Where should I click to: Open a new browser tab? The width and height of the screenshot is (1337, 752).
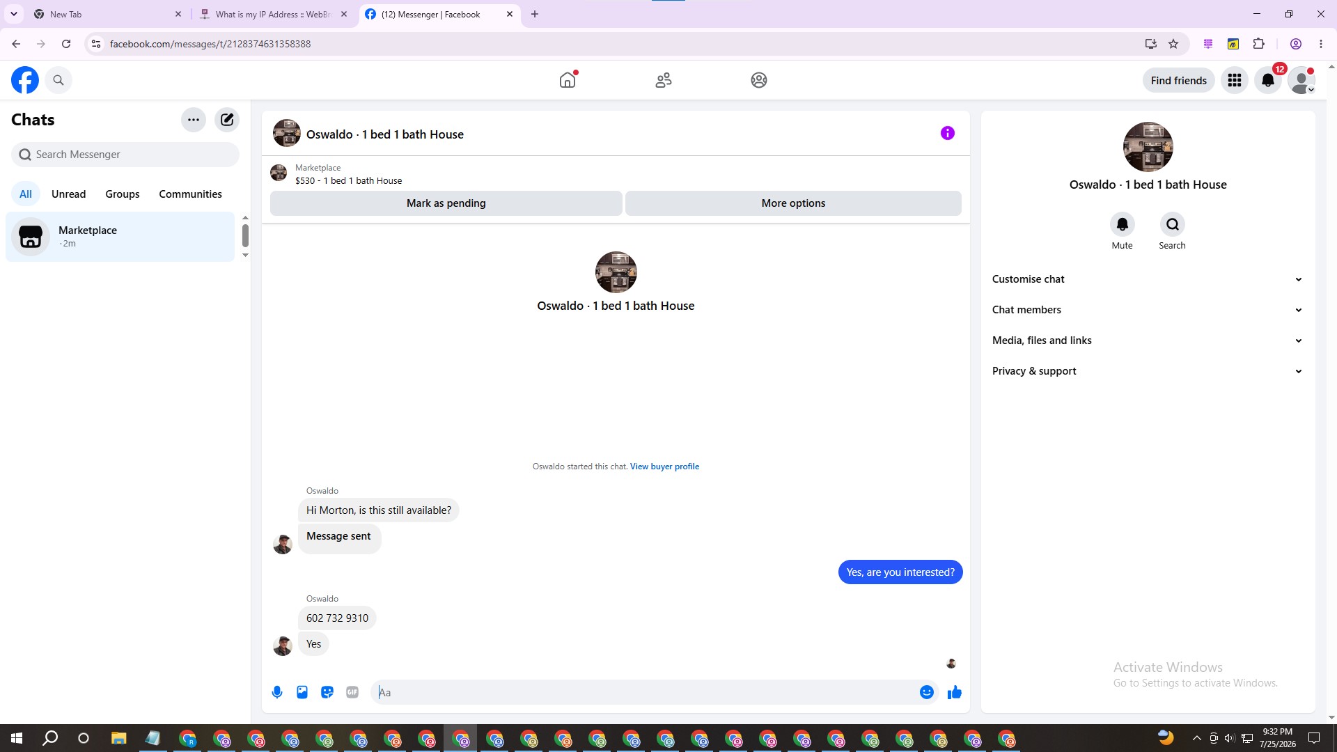pos(535,14)
